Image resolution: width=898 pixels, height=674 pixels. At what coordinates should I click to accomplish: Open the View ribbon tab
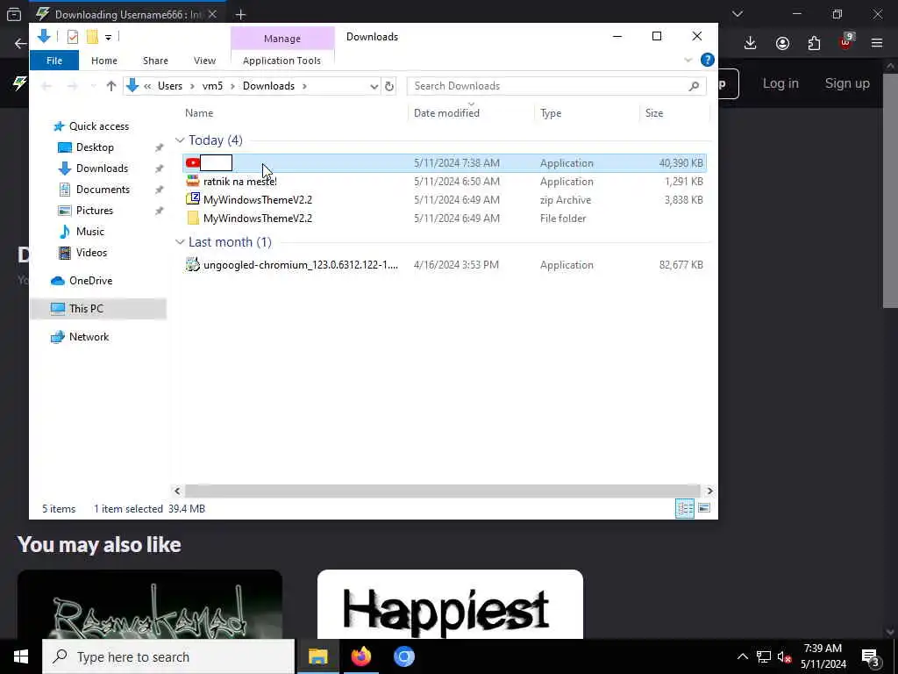(204, 61)
